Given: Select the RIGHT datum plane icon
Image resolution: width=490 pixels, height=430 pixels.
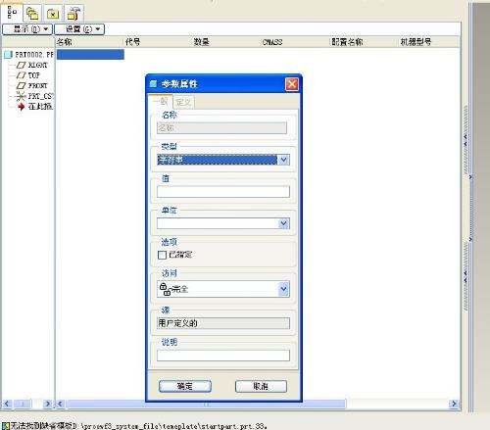Looking at the screenshot, I should 22,65.
